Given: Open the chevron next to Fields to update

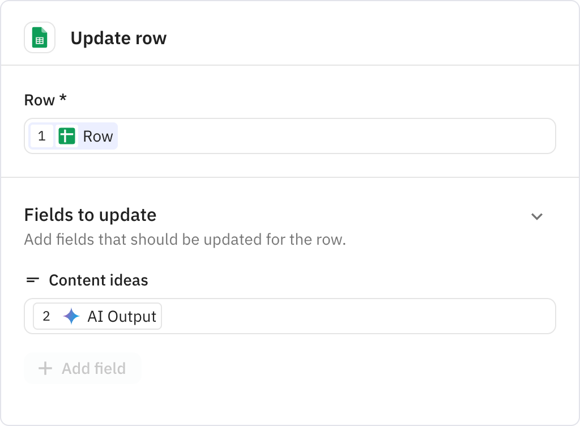Looking at the screenshot, I should (537, 216).
